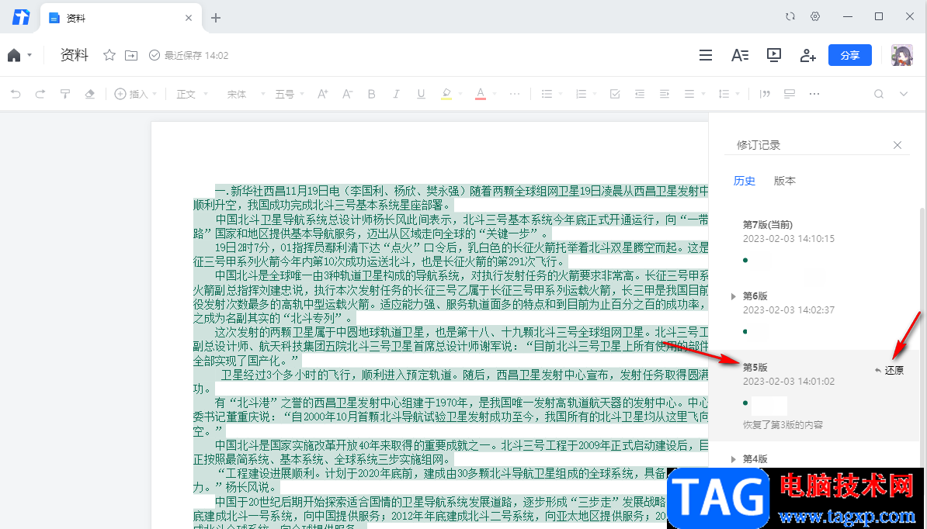Start presentation mode
This screenshot has height=529, width=927.
[774, 56]
